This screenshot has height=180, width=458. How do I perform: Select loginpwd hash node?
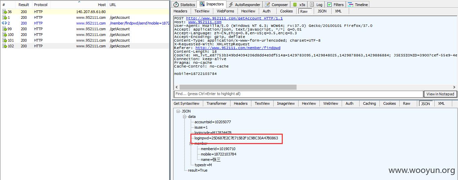tap(236, 138)
